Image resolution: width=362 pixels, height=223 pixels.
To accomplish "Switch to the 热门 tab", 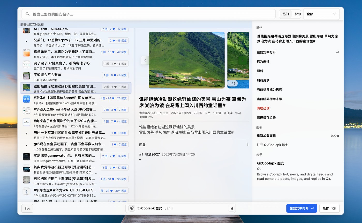I will point(286,14).
